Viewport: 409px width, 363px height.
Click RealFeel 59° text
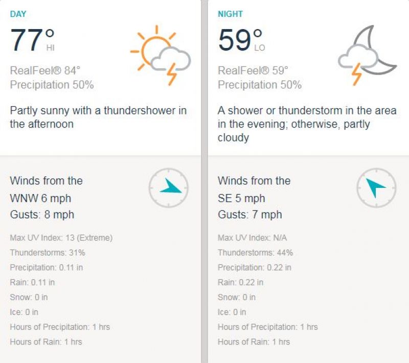point(253,70)
